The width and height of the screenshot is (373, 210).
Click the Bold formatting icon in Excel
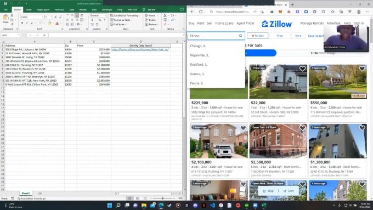(22, 23)
